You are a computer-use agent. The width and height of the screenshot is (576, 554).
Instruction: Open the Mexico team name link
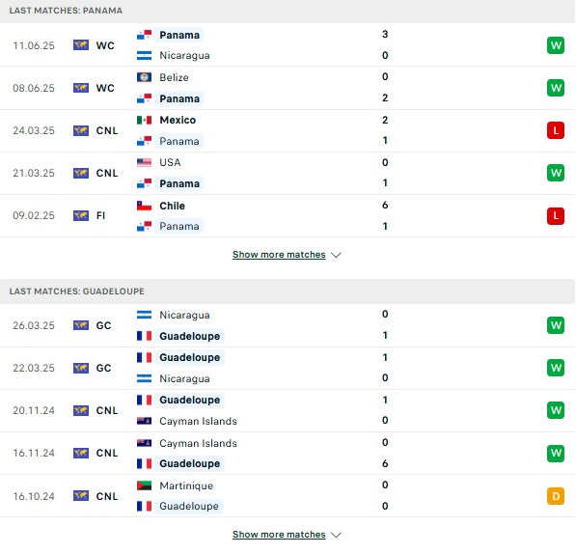tap(178, 120)
